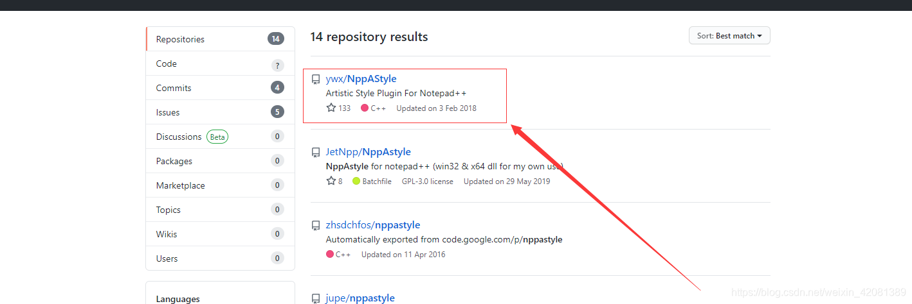Click the Beta badge next to Discussions
Viewport: 912px width, 304px height.
pos(217,137)
